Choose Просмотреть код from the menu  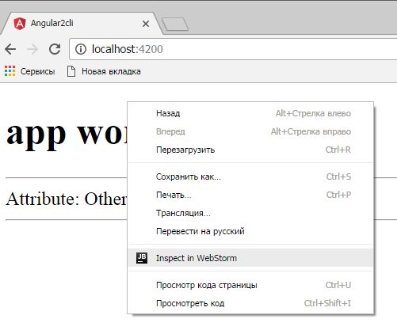pyautogui.click(x=250, y=303)
